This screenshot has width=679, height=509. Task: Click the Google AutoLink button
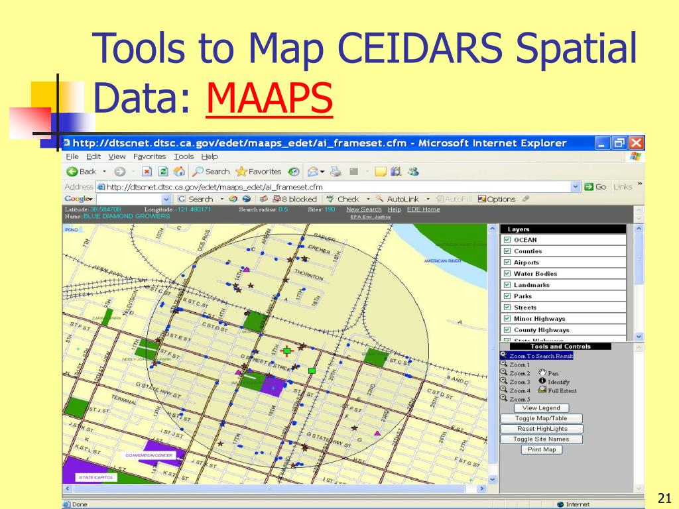[x=398, y=199]
